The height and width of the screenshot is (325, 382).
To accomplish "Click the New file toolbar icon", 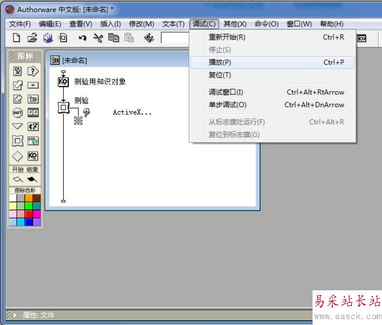I will (16, 38).
